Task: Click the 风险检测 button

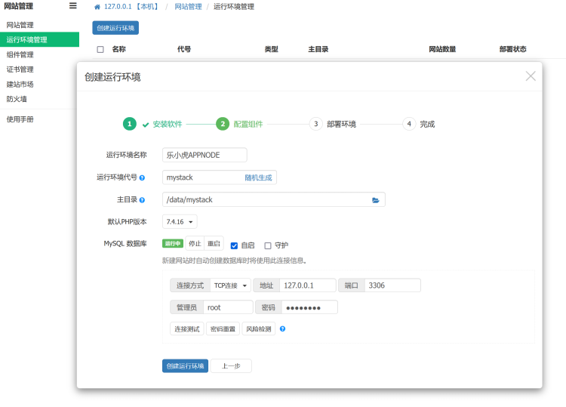Action: coord(258,329)
